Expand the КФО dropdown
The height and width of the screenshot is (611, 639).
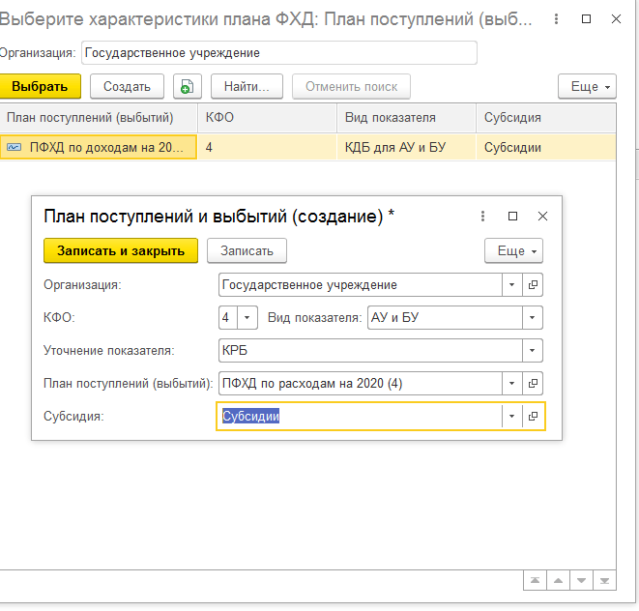247,317
